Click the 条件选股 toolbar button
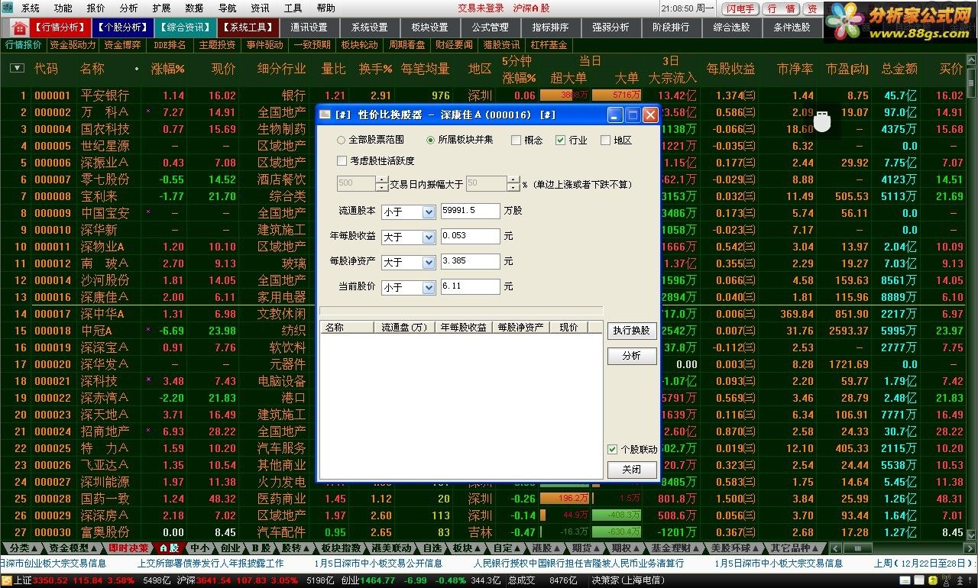 [x=792, y=27]
